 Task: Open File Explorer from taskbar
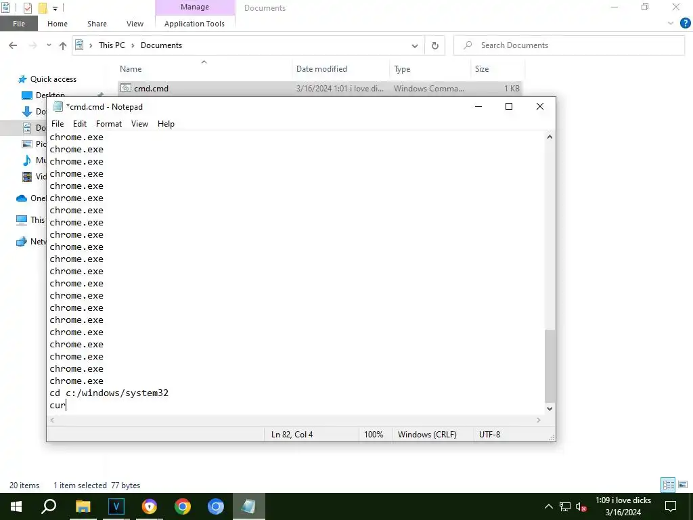tap(83, 506)
